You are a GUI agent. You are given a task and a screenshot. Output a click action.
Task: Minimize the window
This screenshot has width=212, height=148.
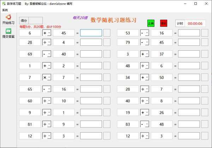[185, 4]
